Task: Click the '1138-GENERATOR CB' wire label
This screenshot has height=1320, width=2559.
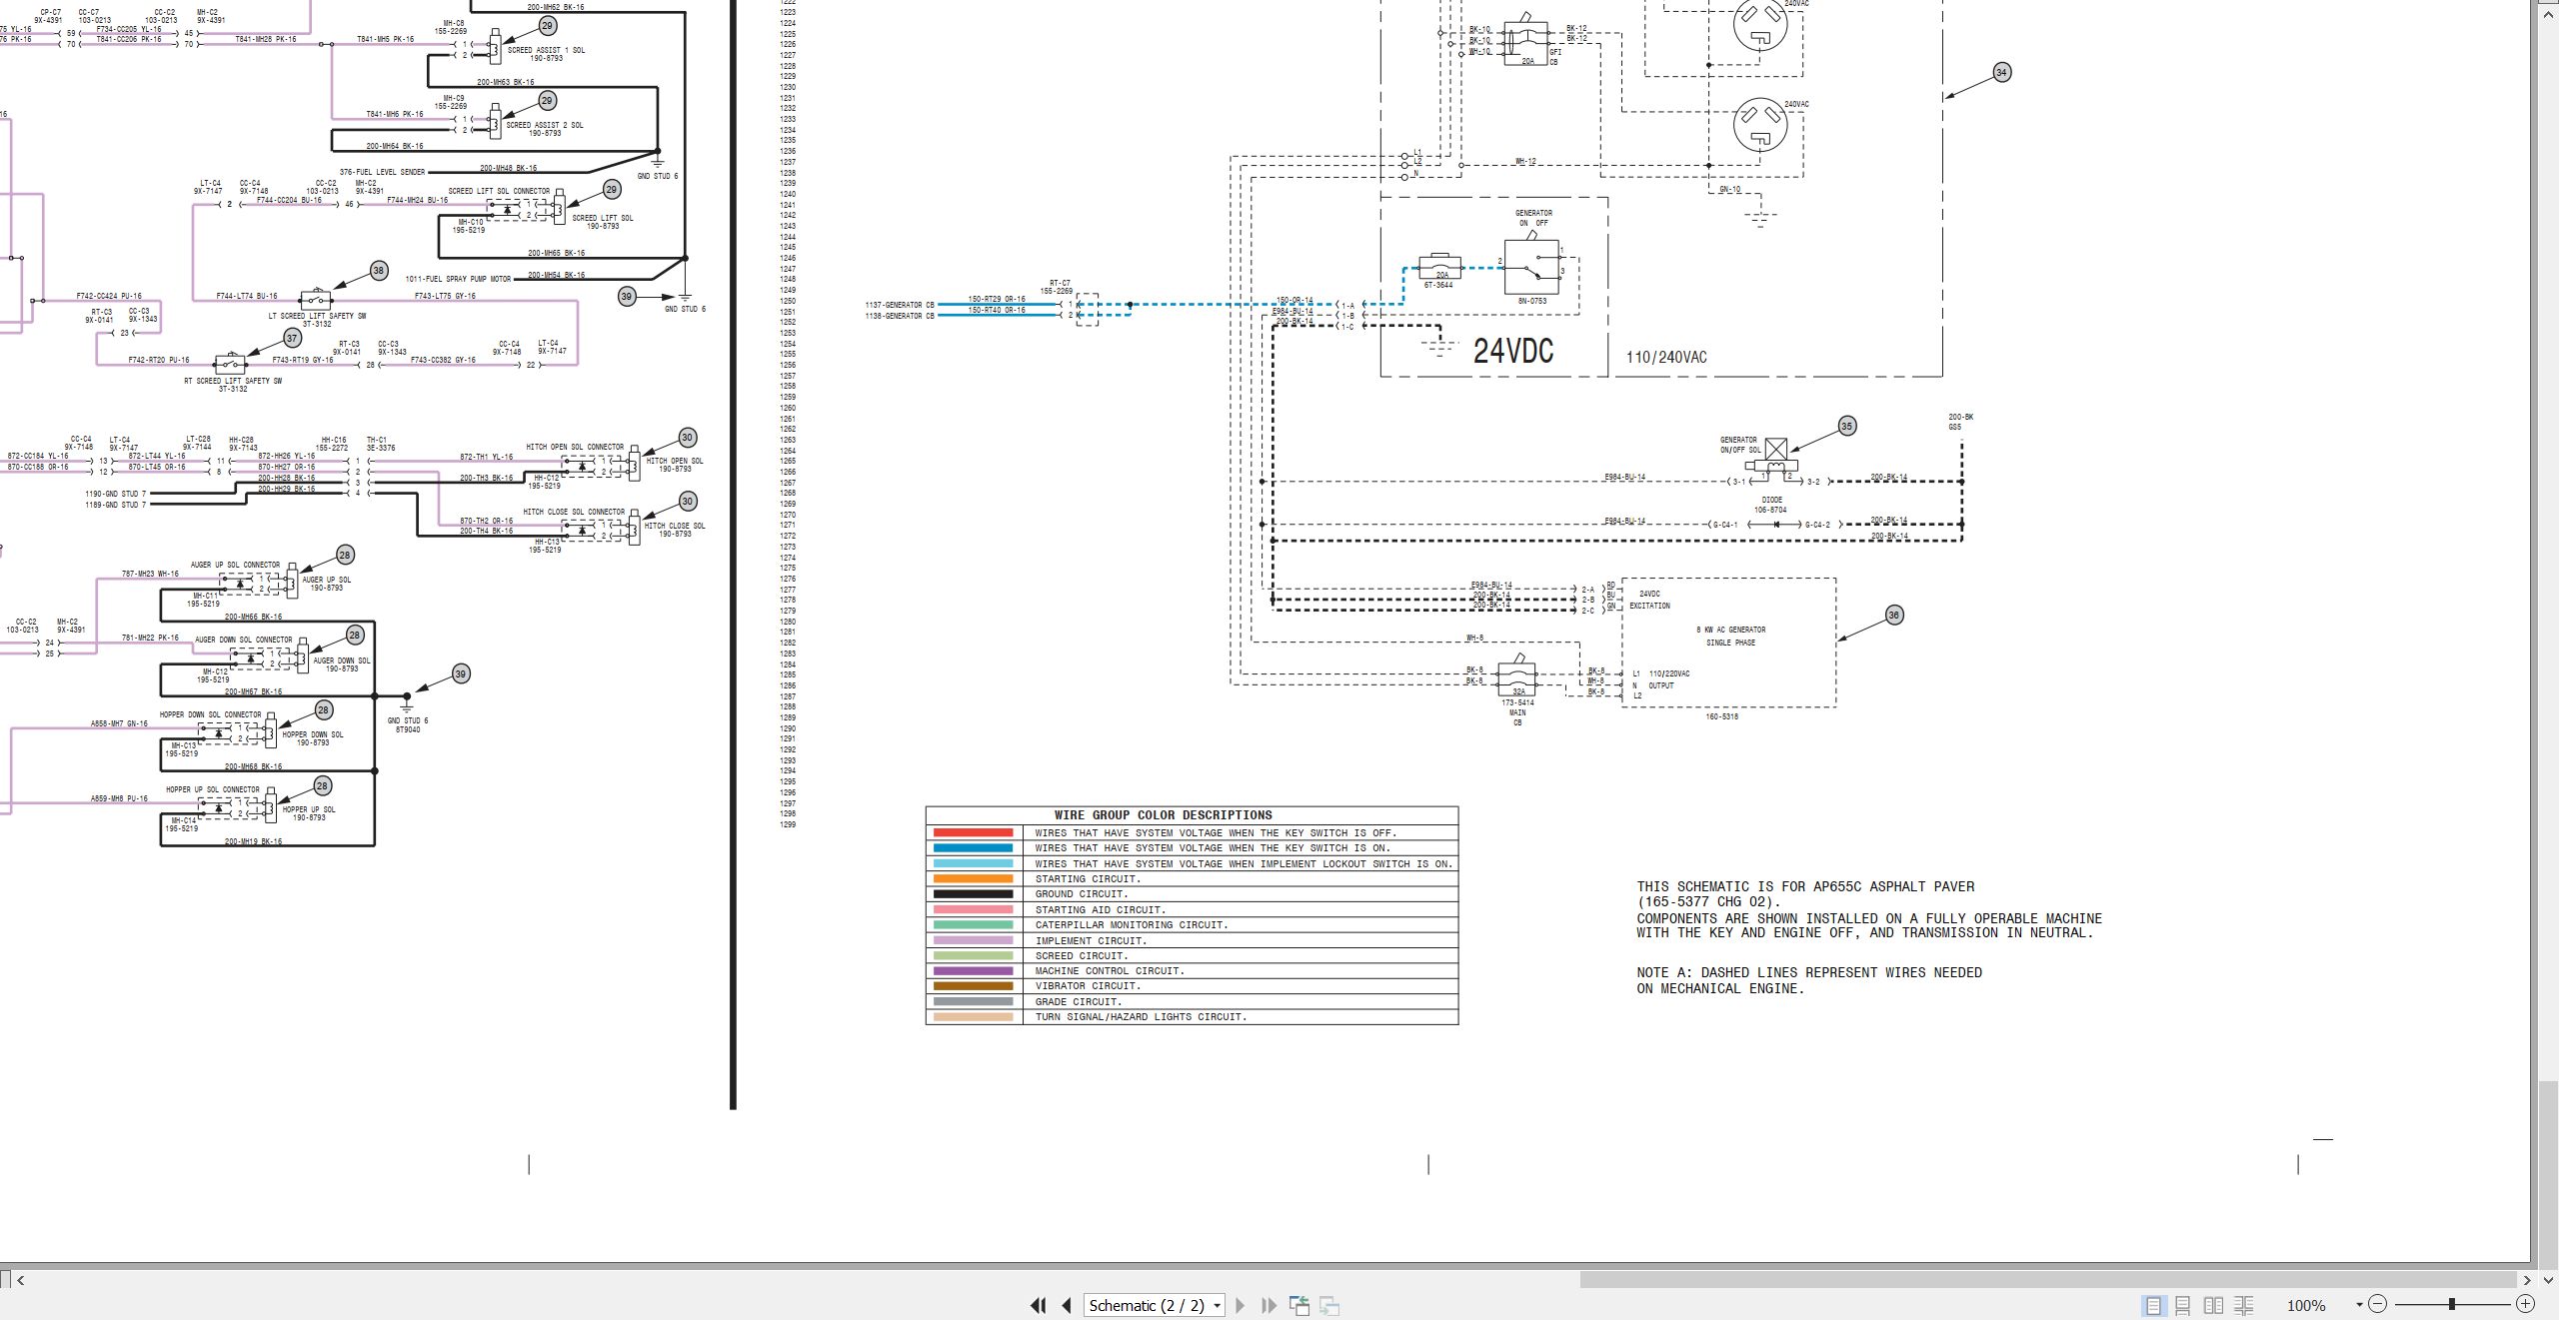Action: pyautogui.click(x=900, y=316)
